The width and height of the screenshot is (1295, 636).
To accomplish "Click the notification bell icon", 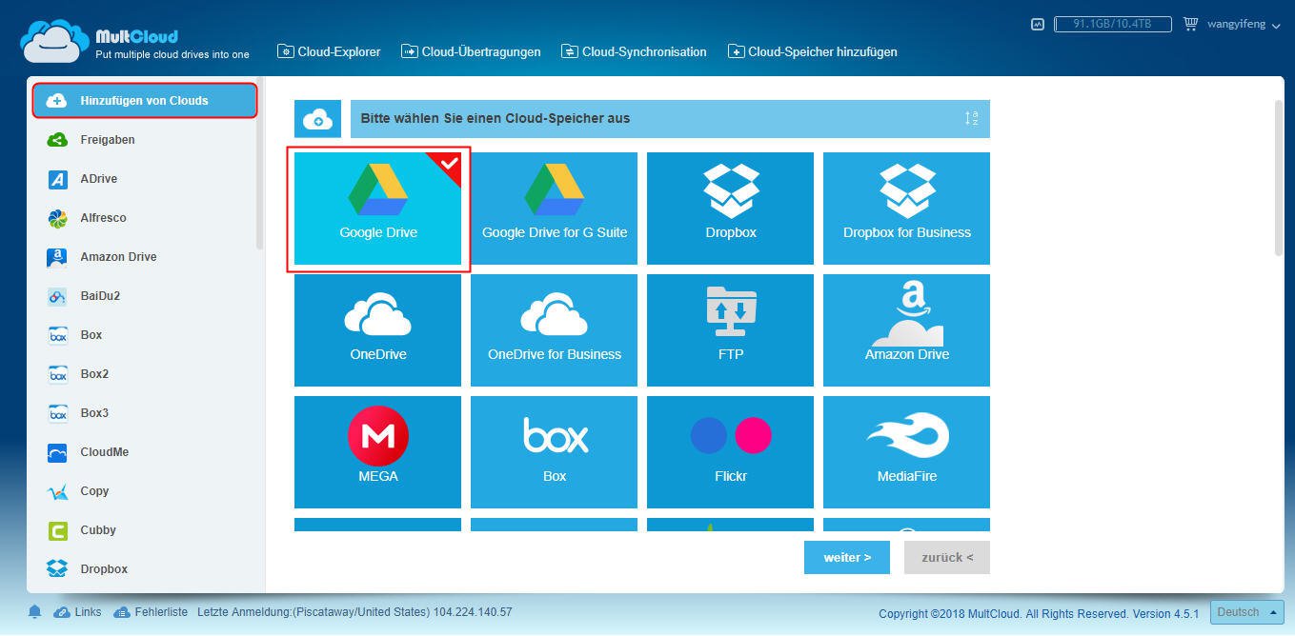I will [x=35, y=611].
